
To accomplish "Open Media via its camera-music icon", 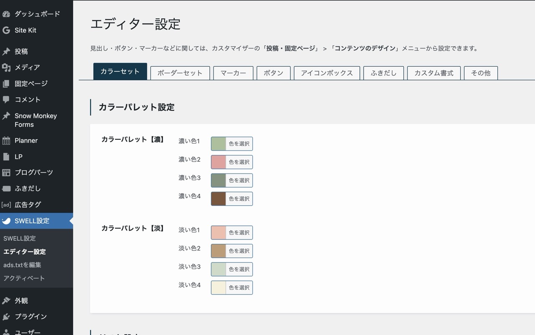I will [6, 68].
